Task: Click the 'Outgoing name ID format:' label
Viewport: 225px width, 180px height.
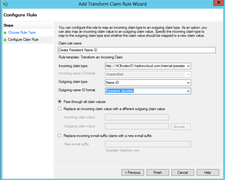Action: click(77, 90)
